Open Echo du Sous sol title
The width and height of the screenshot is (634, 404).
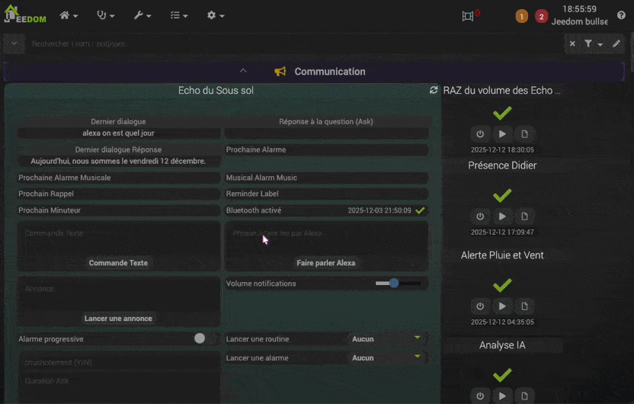click(x=216, y=90)
